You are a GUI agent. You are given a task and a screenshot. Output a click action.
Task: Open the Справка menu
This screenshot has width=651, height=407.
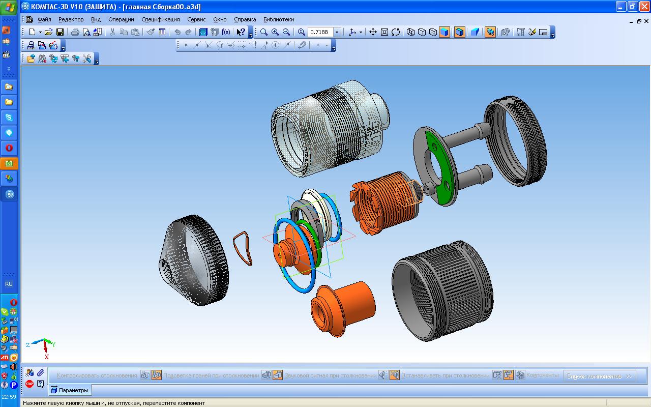click(245, 19)
